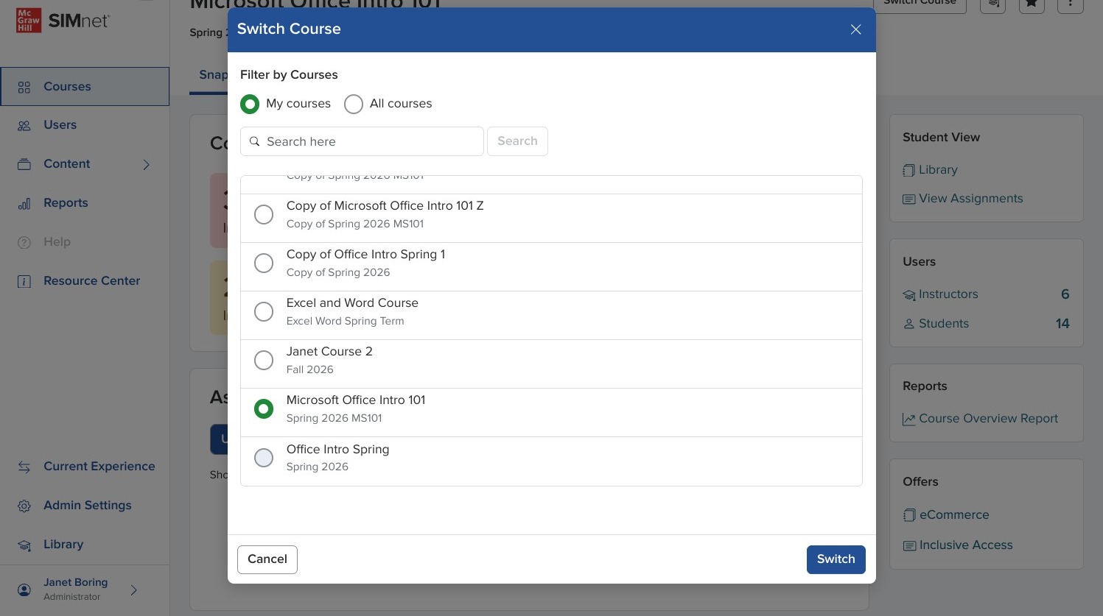Select Microsoft Office Intro 101 radio
Viewport: 1103px width, 616px height.
(x=264, y=408)
